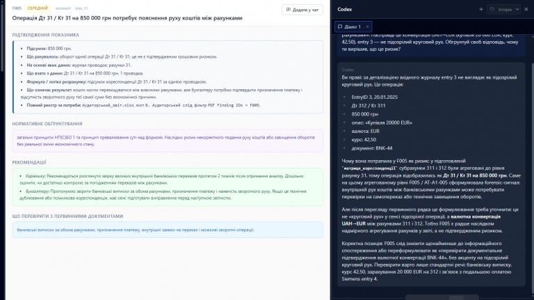The width and height of the screenshot is (534, 300).
Task: Close the 'Діалог 1' tab
Action: (367, 26)
